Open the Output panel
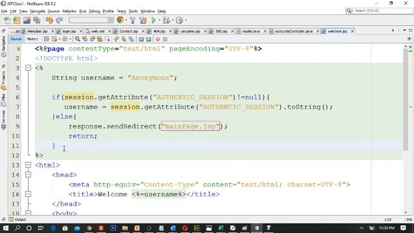414x233 pixels. point(17,219)
